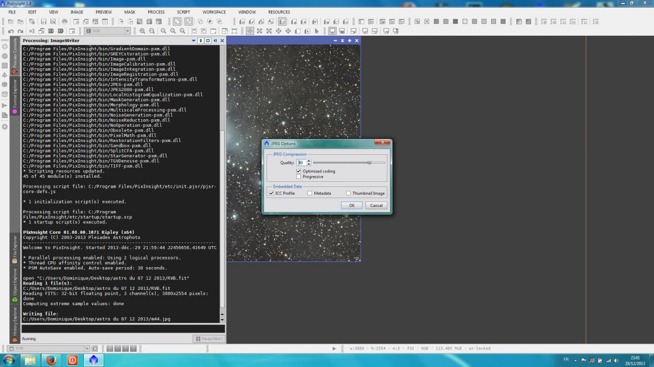Image resolution: width=654 pixels, height=367 pixels.
Task: Click the JPEG quality slider handle
Action: 369,162
